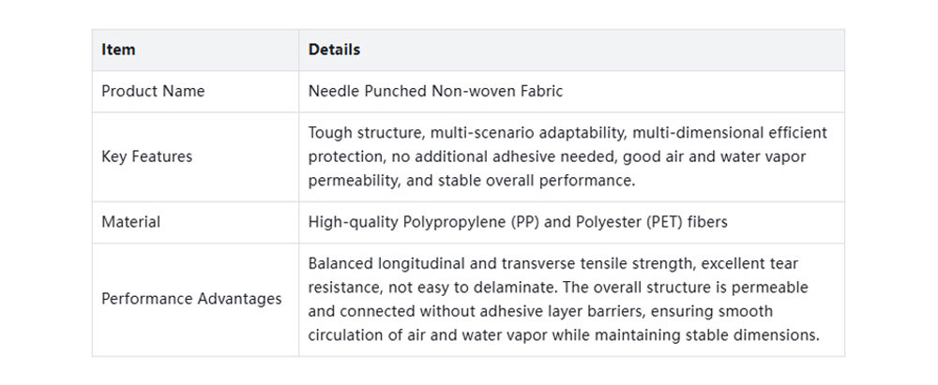938x385 pixels.
Task: Select the "Material" row label
Action: 130,222
